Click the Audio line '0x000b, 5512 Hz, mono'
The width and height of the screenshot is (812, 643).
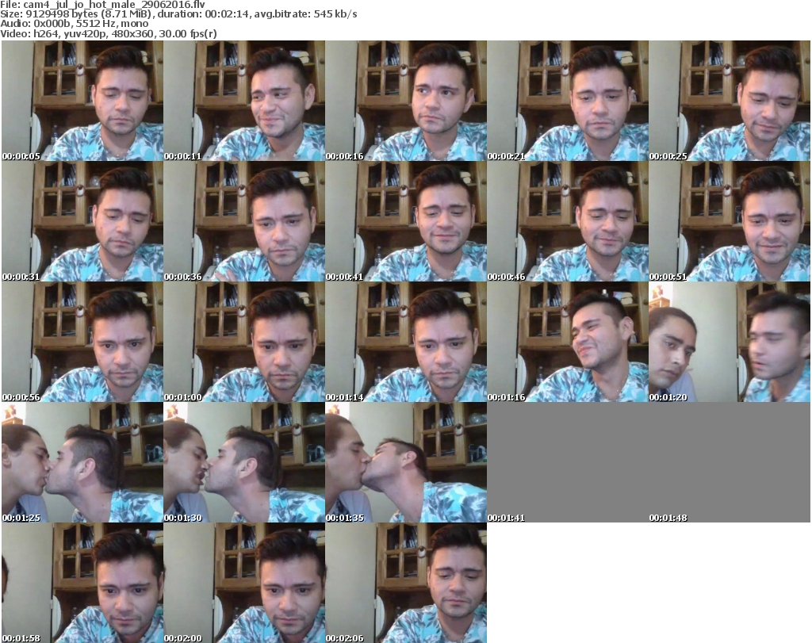point(90,24)
